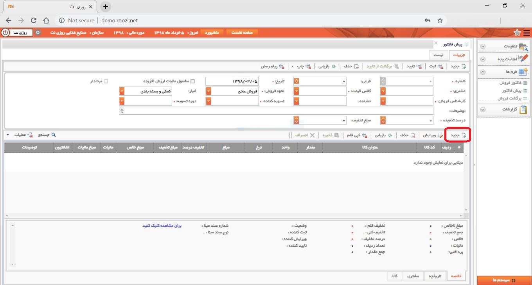Click the گزارشات clipboard icon in the sidebar

click(x=523, y=110)
